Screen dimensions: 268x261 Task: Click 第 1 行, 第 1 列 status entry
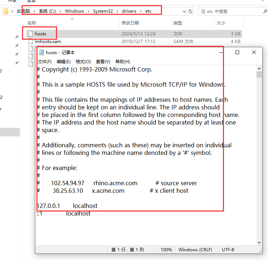pos(127,250)
